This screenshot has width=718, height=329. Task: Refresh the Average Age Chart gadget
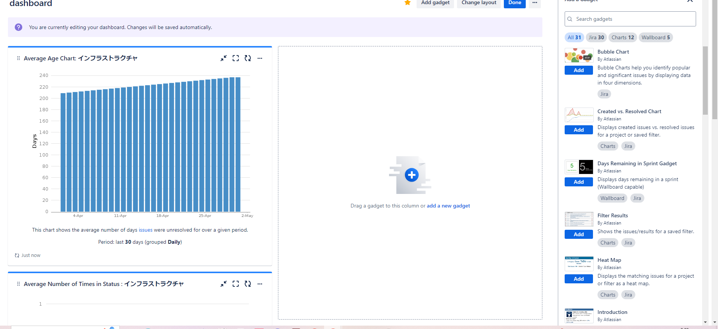pos(248,58)
